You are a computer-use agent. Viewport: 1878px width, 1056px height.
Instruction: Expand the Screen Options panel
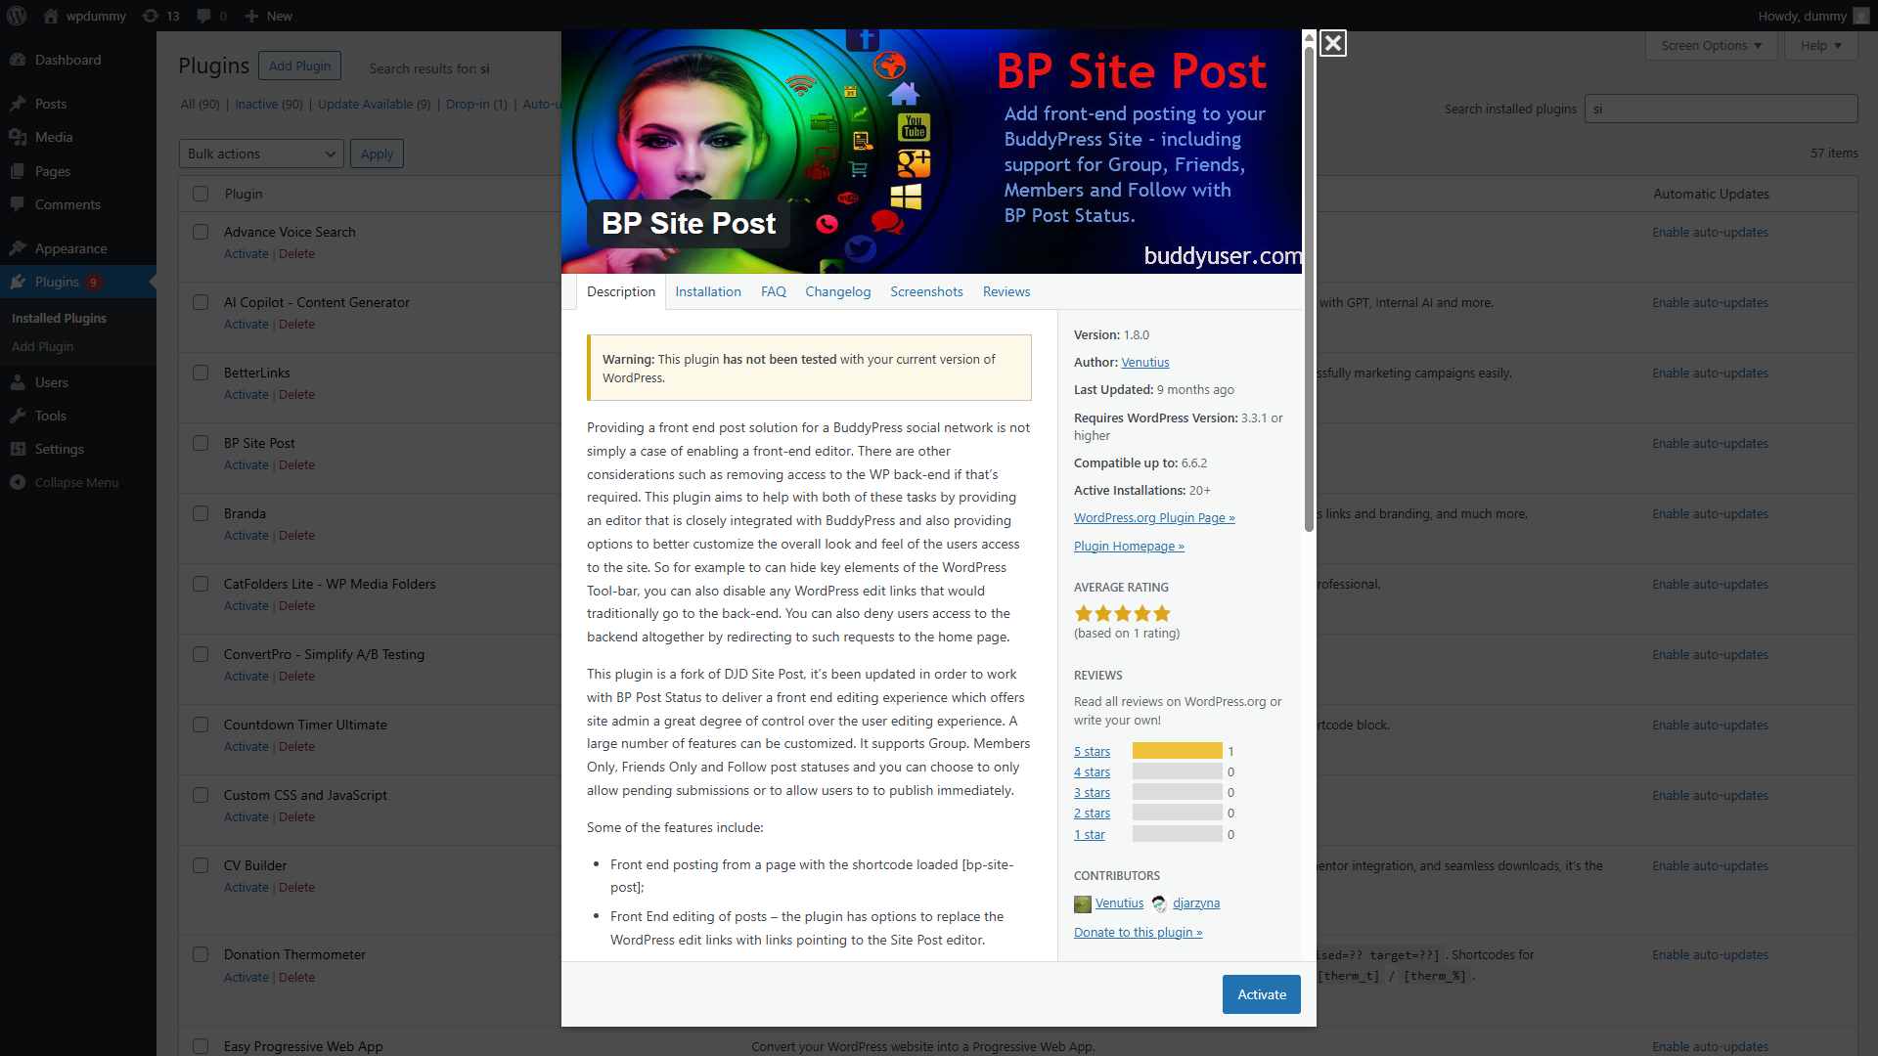click(x=1712, y=45)
